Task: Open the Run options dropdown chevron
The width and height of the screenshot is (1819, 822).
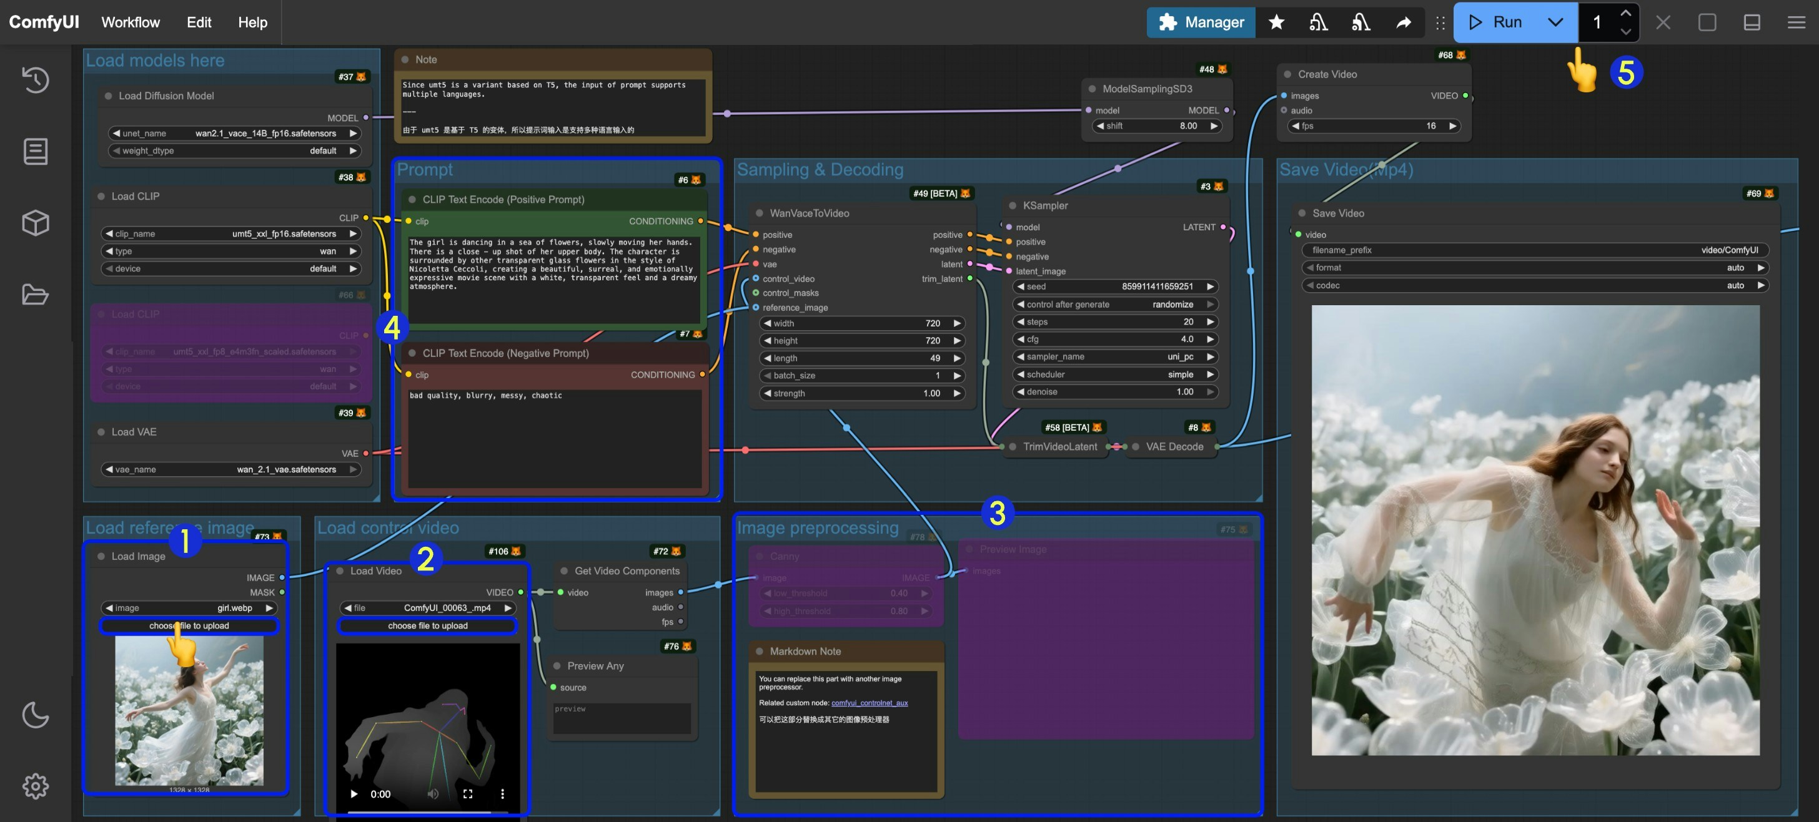Action: pos(1555,22)
